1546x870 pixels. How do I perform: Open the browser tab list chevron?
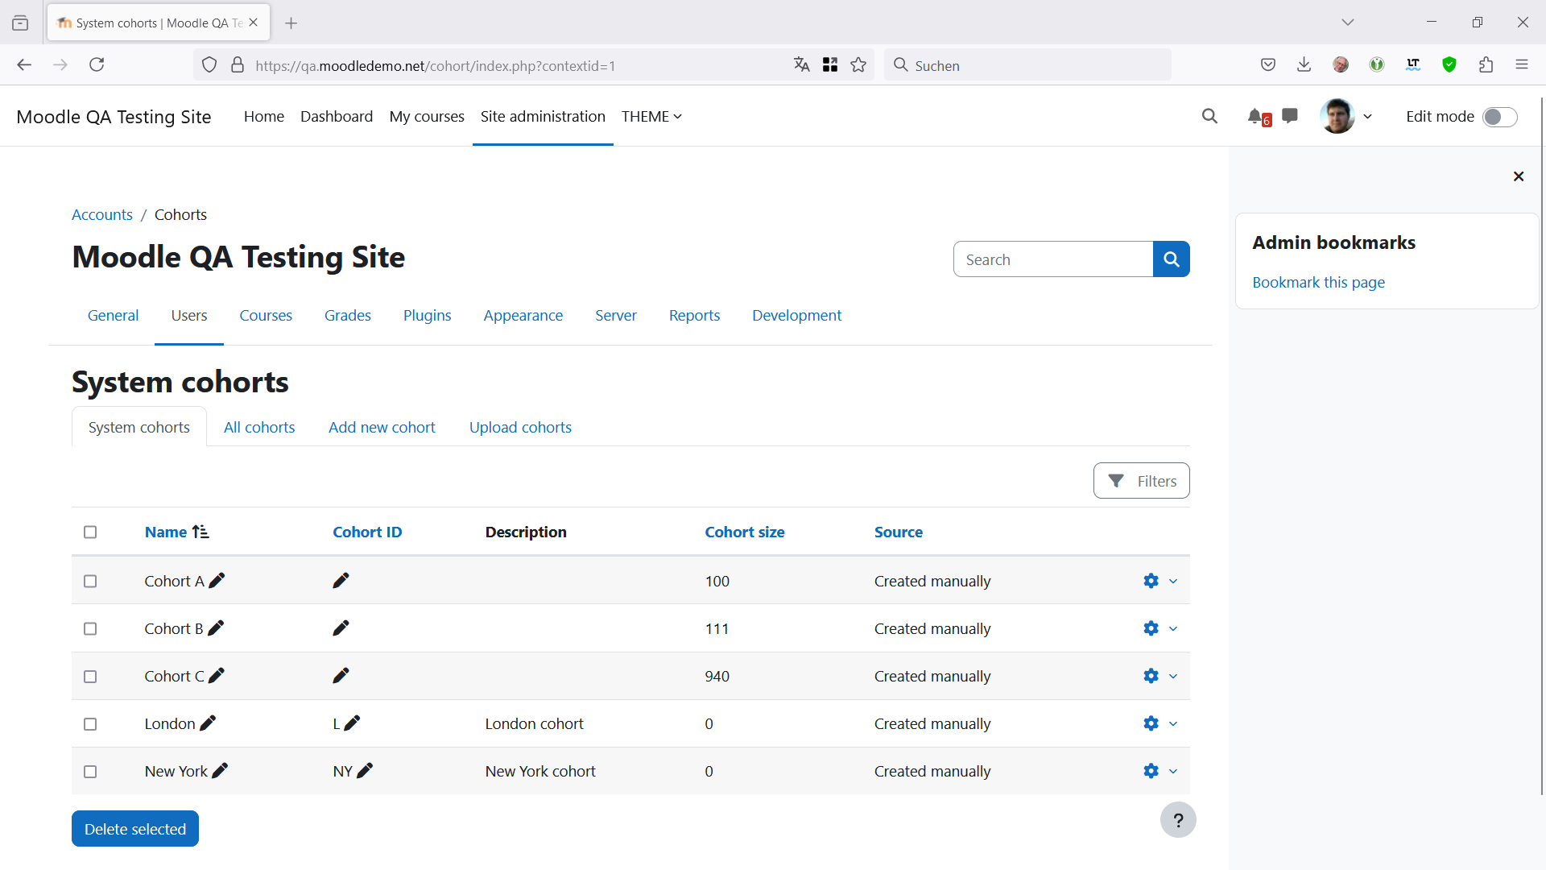[1348, 23]
